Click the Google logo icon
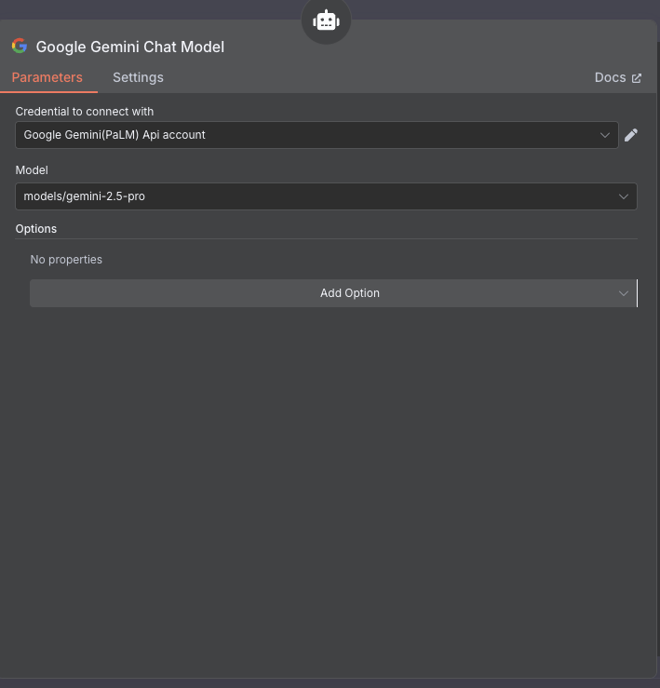The image size is (660, 688). [x=20, y=46]
